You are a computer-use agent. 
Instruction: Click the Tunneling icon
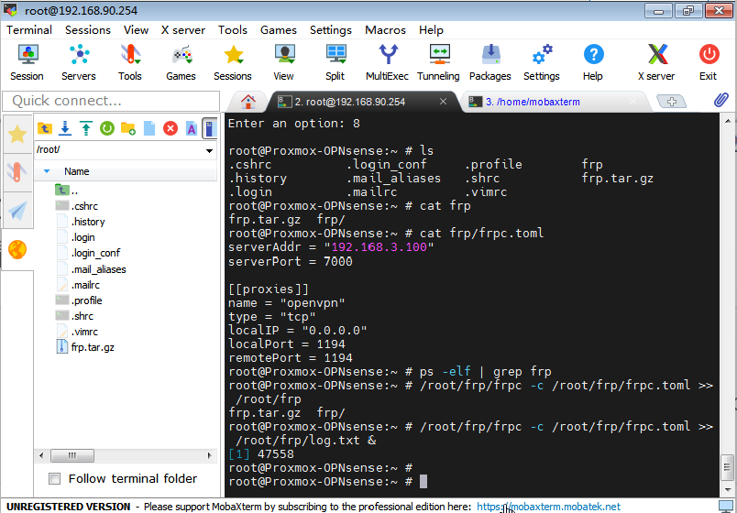tap(438, 61)
